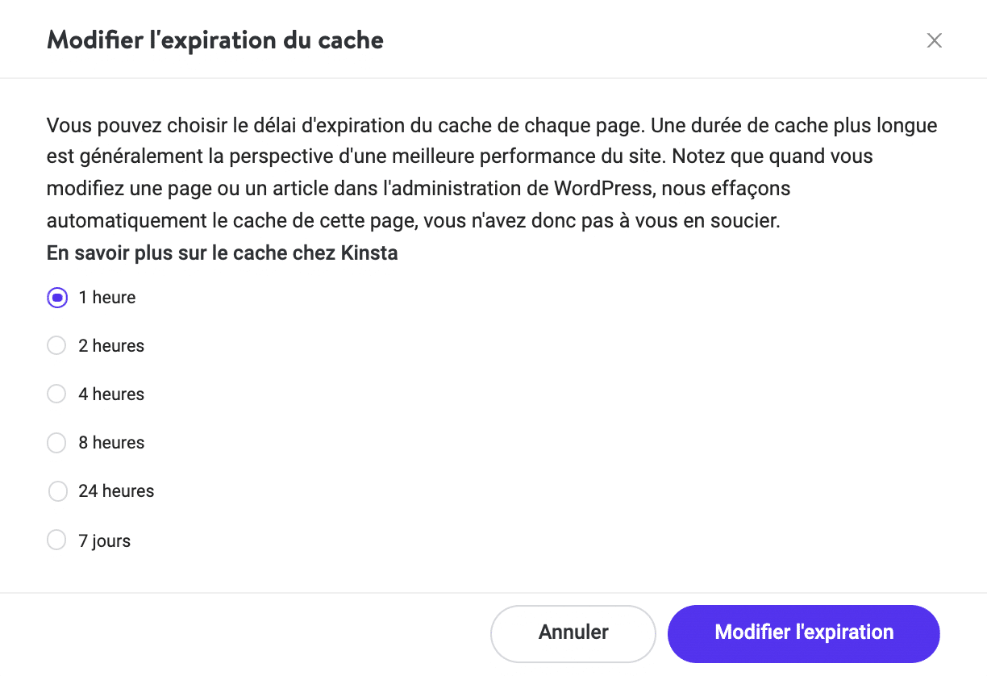This screenshot has height=676, width=987.
Task: Confirm with "Modifier l'expiration" button
Action: click(803, 633)
